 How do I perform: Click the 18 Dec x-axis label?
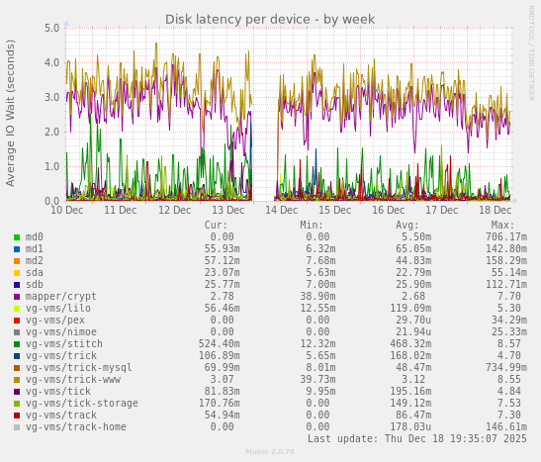496,210
